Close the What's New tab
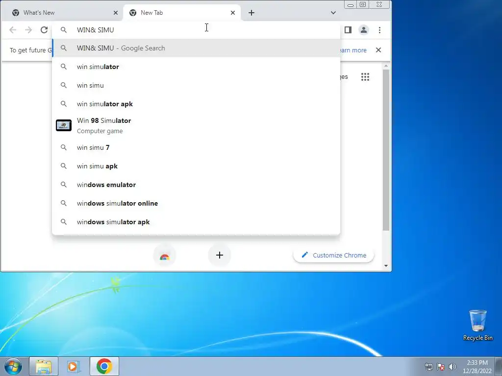 coord(116,13)
